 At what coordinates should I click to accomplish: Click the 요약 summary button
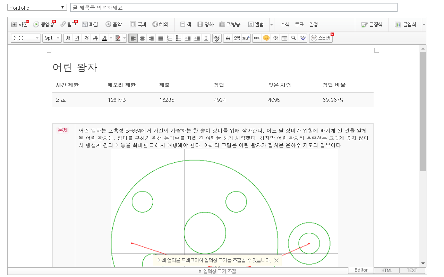(237, 38)
